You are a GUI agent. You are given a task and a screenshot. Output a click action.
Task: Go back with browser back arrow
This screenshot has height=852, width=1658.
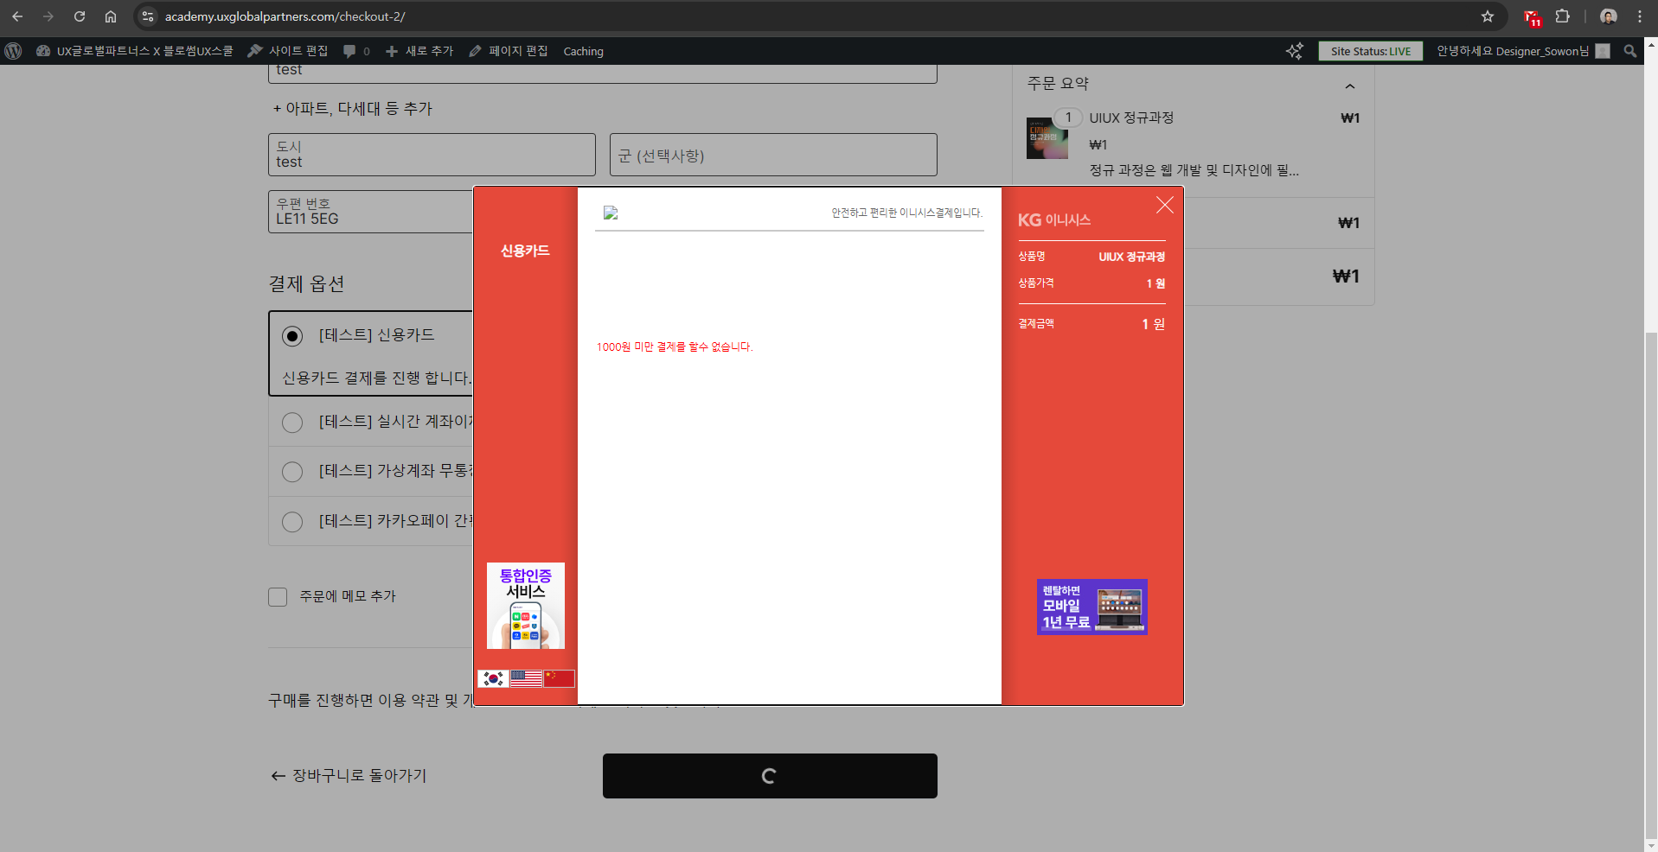click(x=17, y=16)
